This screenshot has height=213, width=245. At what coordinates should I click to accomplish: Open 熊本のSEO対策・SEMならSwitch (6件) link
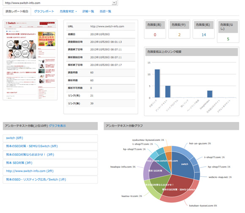pos(32,146)
